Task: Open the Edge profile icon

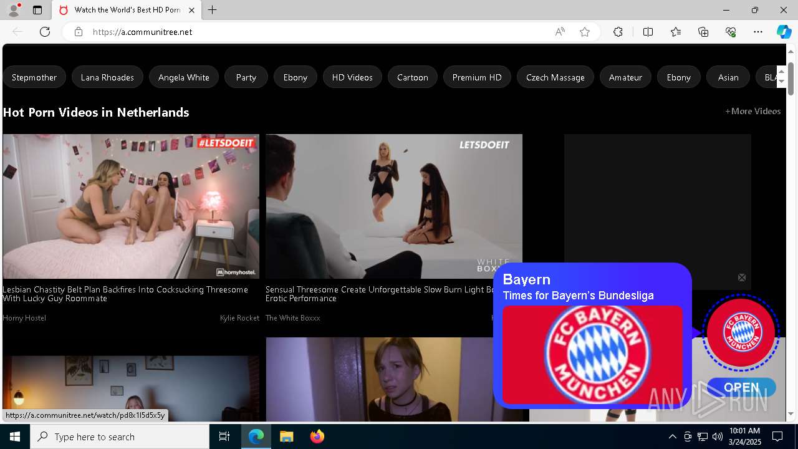Action: [14, 10]
